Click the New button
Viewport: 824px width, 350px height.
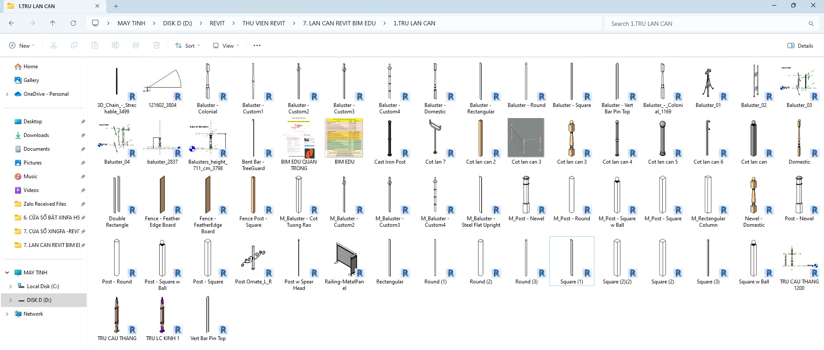click(22, 46)
